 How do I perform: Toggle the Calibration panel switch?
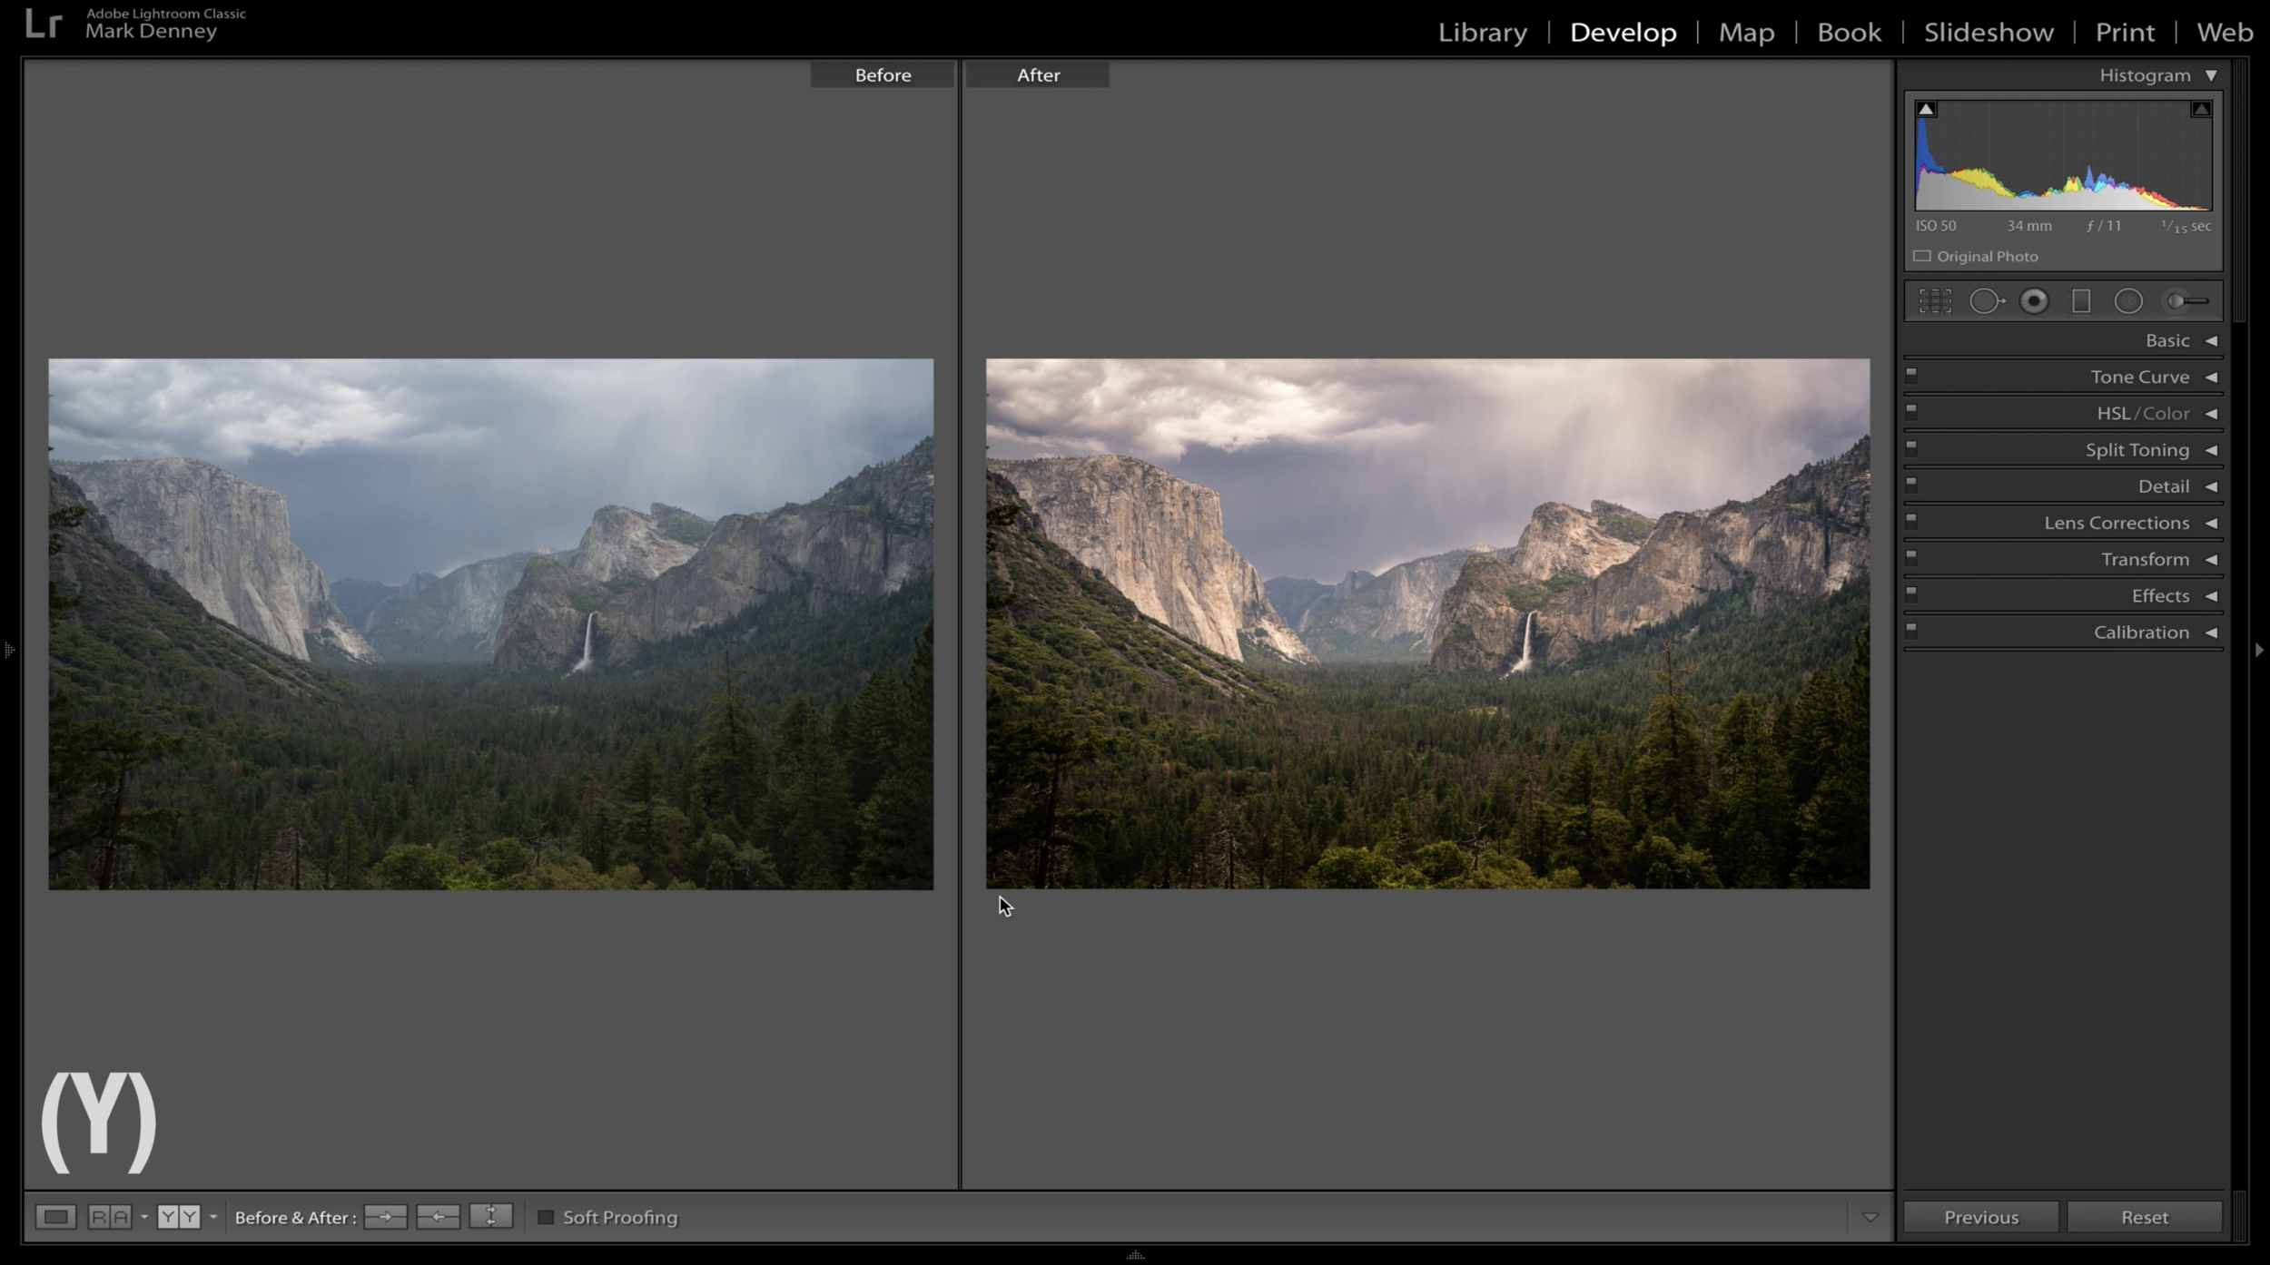[1911, 630]
